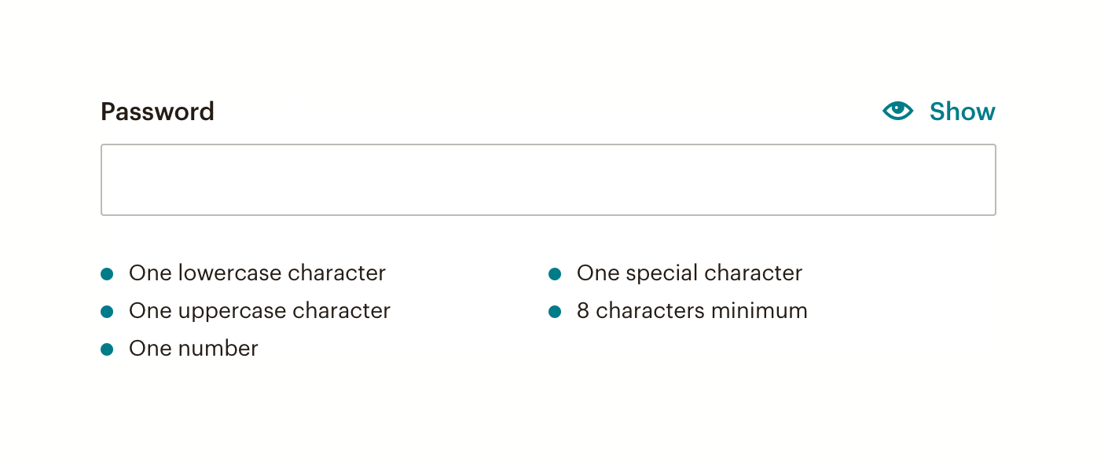Viewport: 1097px width, 457px height.
Task: Select the One uppercase character requirement text
Action: click(259, 311)
